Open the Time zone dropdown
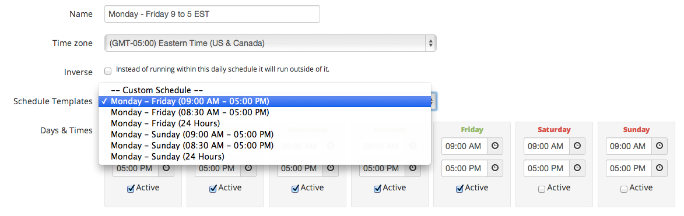This screenshot has height=216, width=684. pyautogui.click(x=271, y=43)
